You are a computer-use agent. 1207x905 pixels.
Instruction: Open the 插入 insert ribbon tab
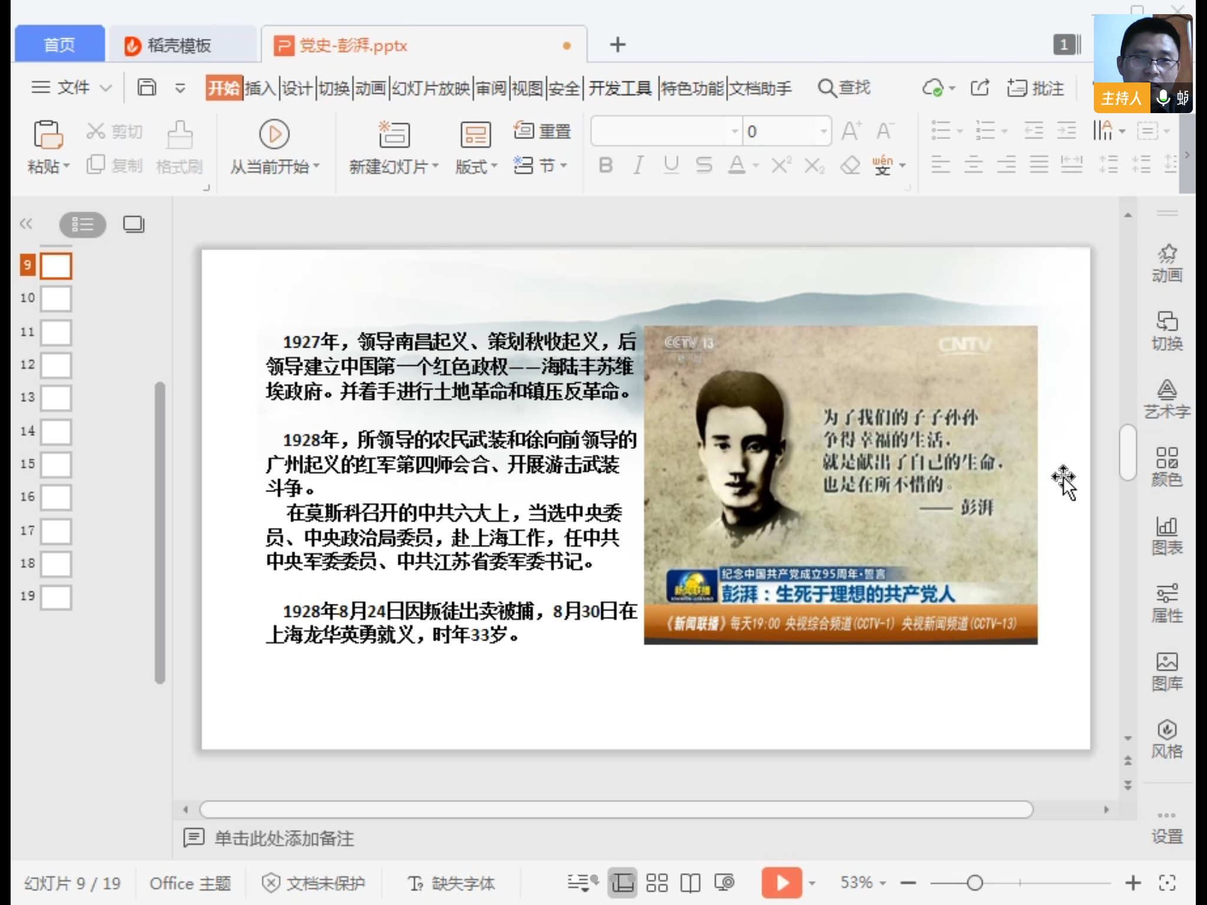260,88
